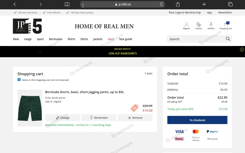The image size is (245, 153).
Task: Open the Jackets menu item
Action: tap(98, 39)
